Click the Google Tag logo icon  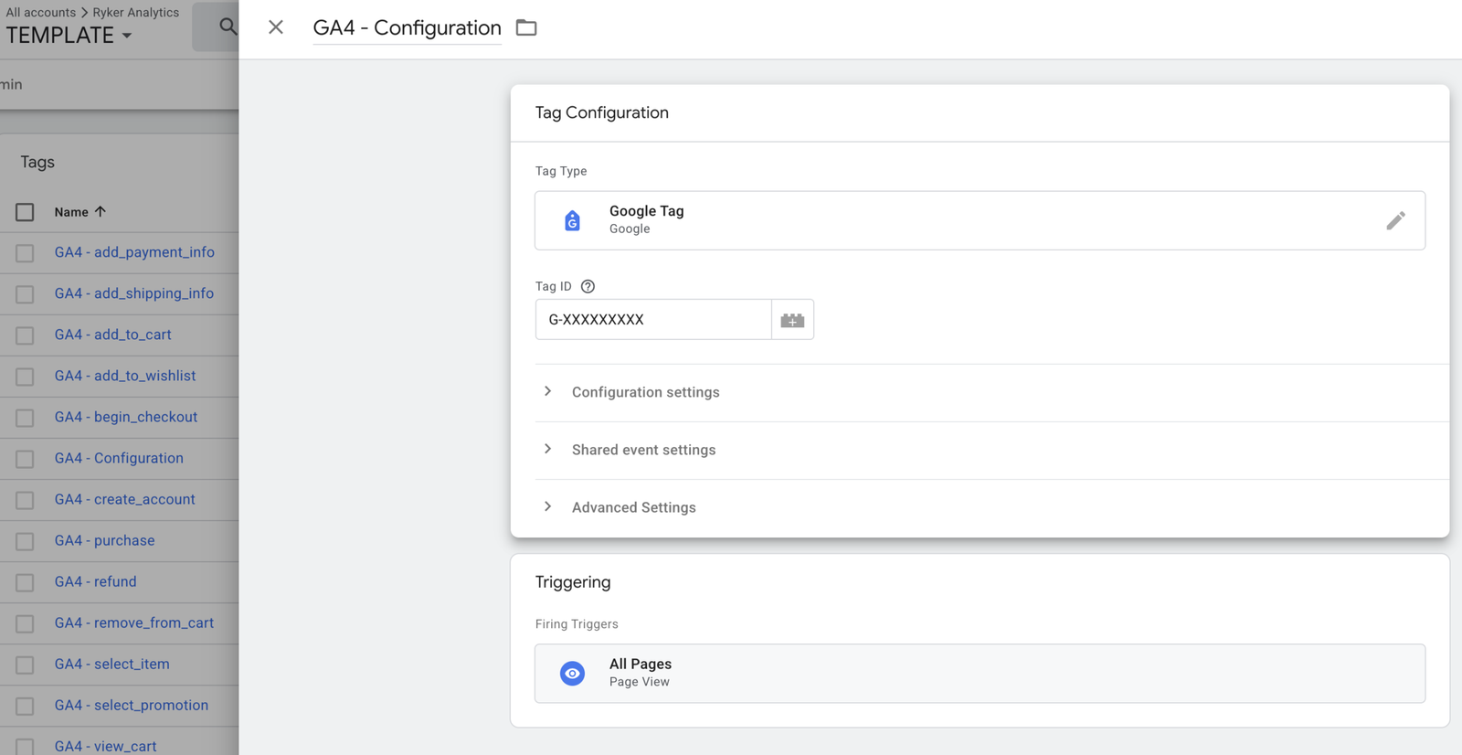point(572,220)
